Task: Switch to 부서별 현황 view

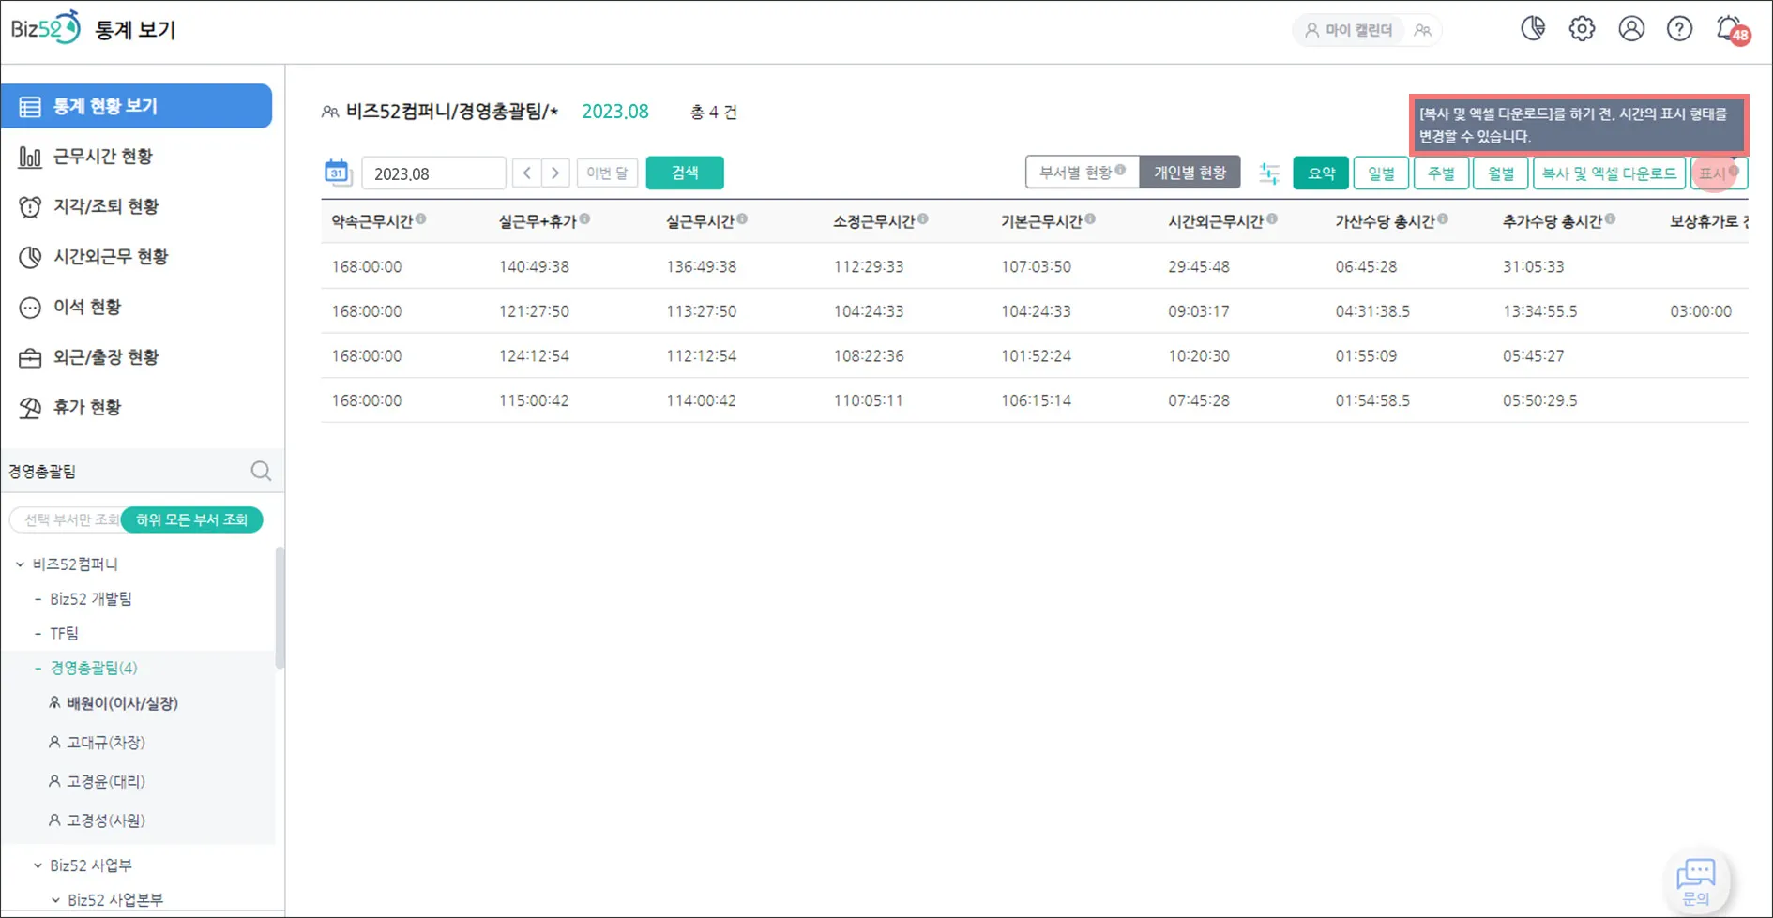Action: coord(1082,173)
